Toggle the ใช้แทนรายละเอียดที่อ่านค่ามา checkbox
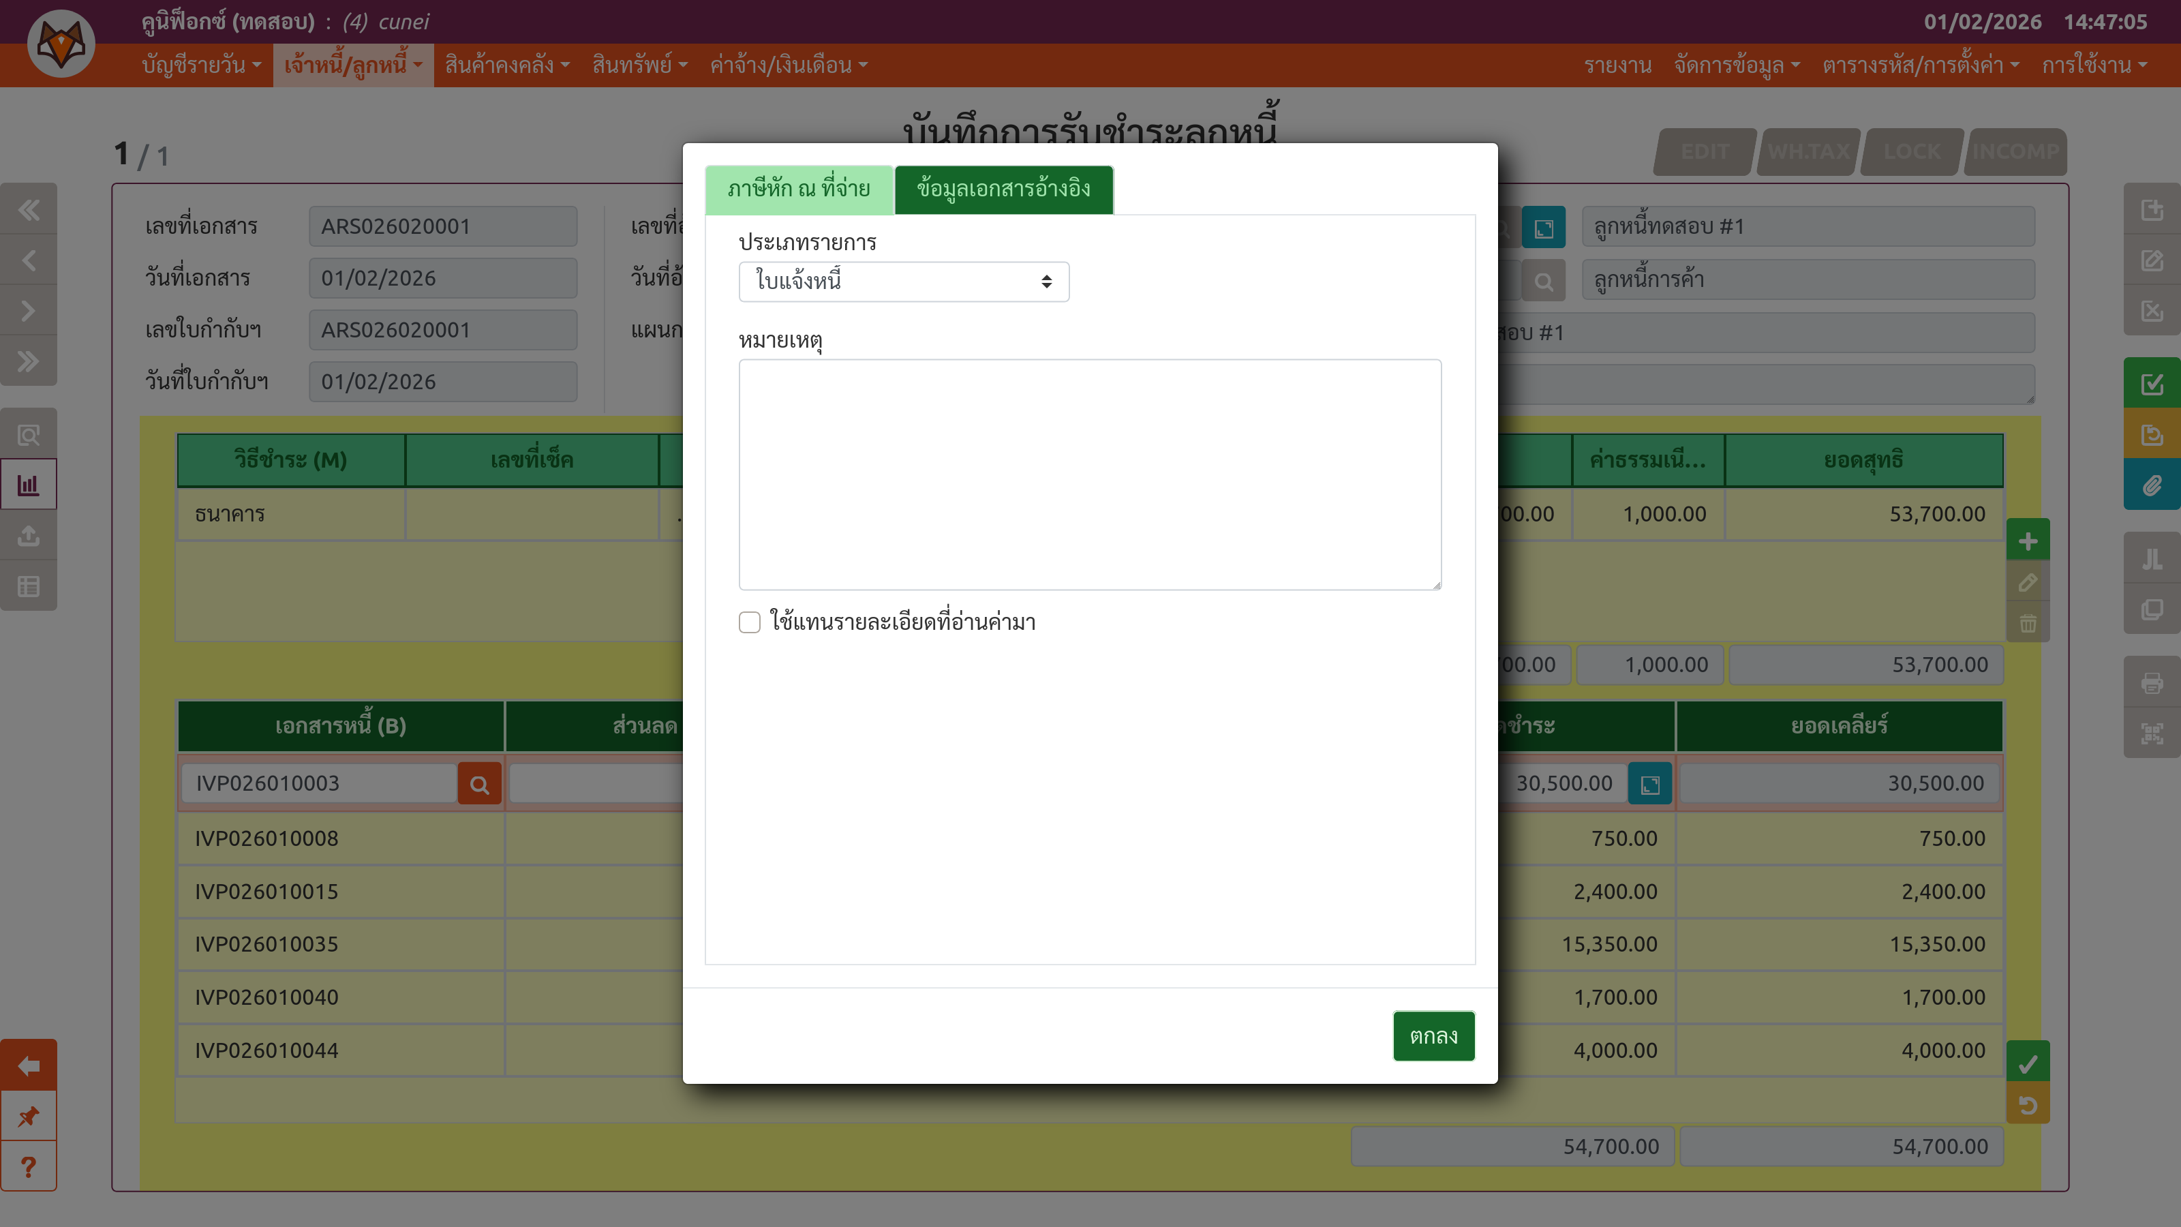Image resolution: width=2181 pixels, height=1227 pixels. [749, 622]
